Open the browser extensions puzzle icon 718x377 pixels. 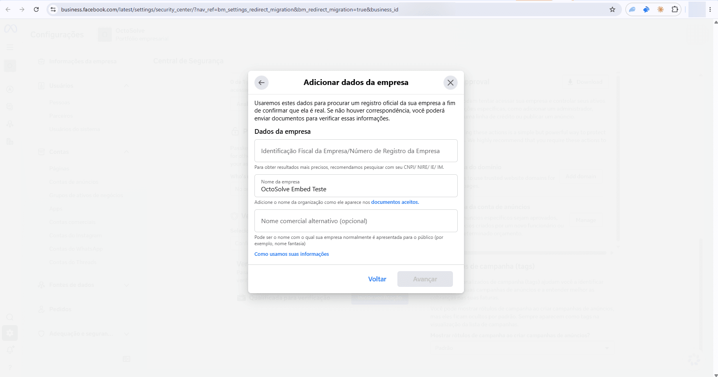[675, 9]
